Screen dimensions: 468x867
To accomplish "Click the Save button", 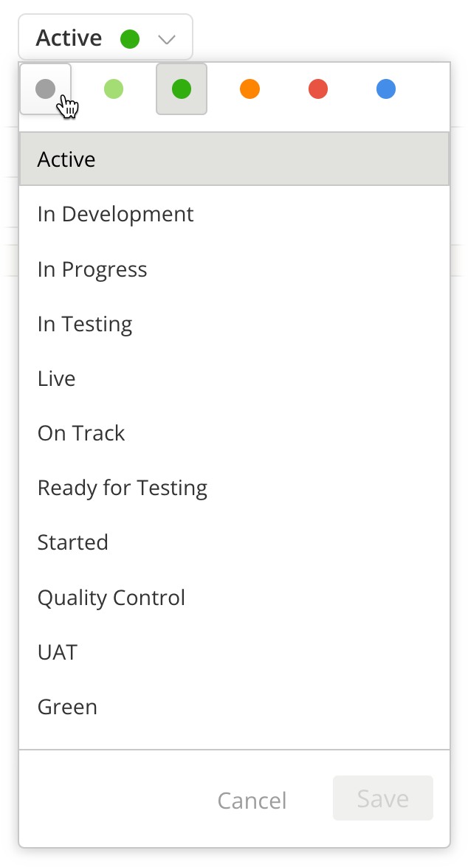I will coord(382,798).
